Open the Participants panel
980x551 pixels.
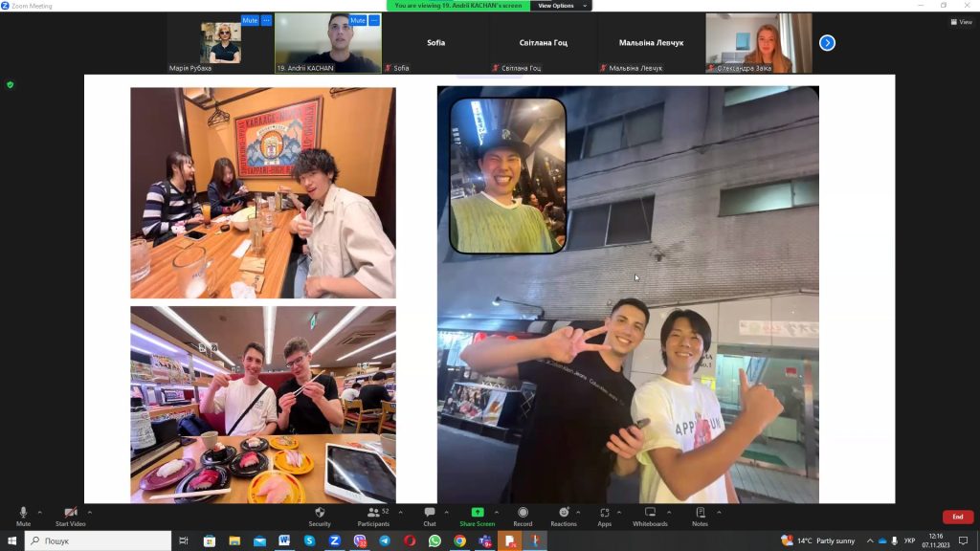pyautogui.click(x=373, y=516)
